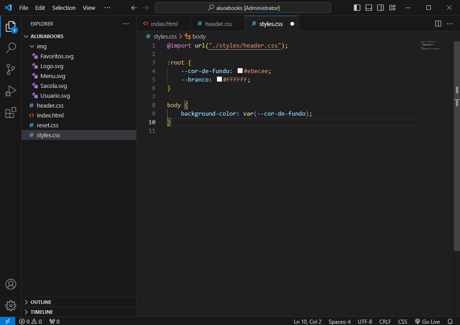Viewport: 460px width, 325px height.
Task: Open the File menu
Action: 24,8
